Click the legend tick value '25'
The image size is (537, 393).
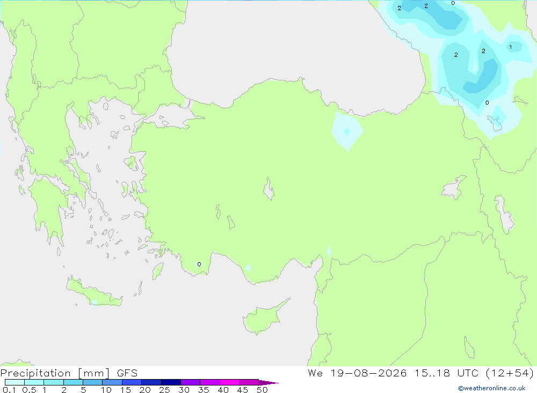pos(165,390)
